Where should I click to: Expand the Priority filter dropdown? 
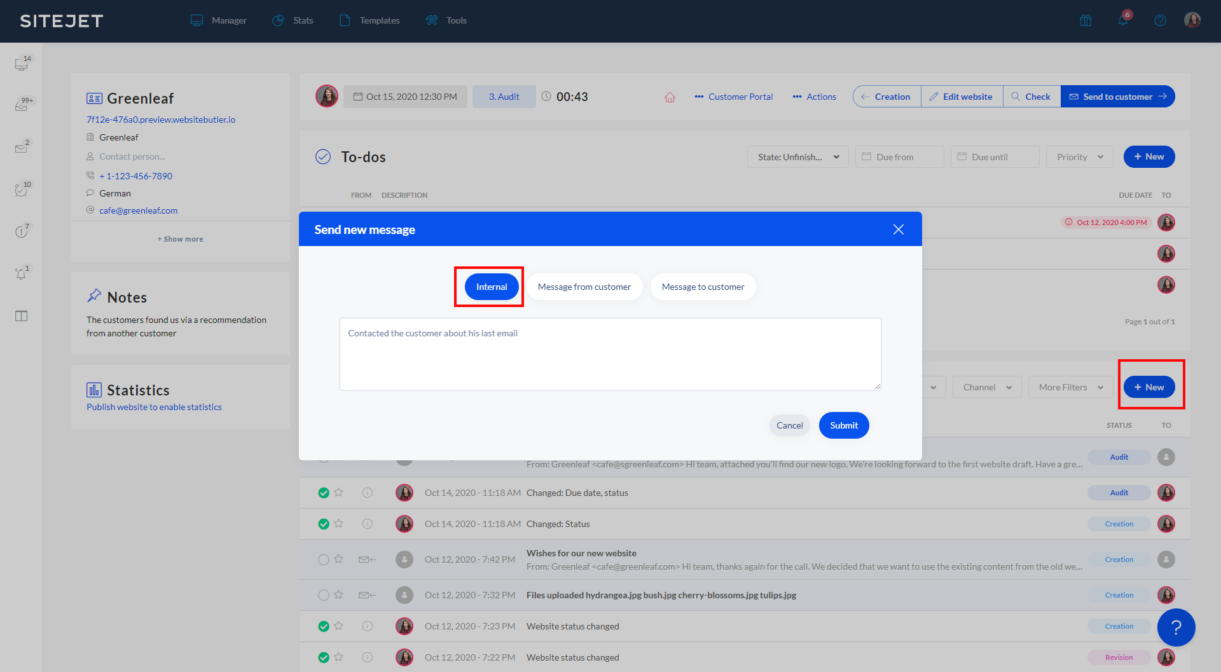coord(1079,156)
